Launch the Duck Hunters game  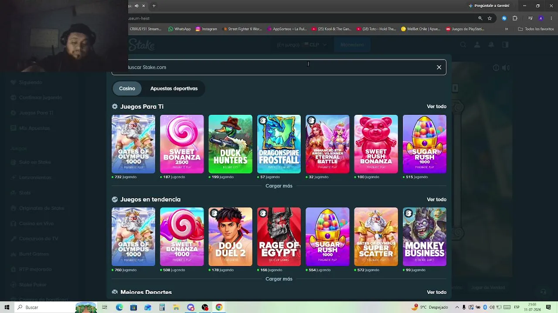point(230,144)
